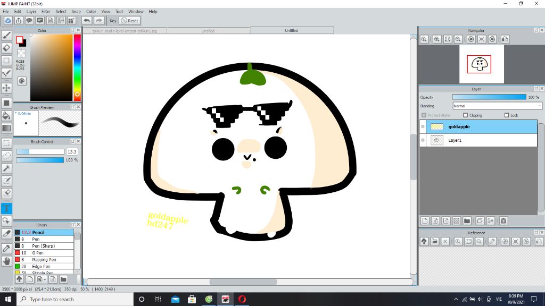Undock the Brush Control panel
This screenshot has width=545, height=306.
[x=72, y=141]
